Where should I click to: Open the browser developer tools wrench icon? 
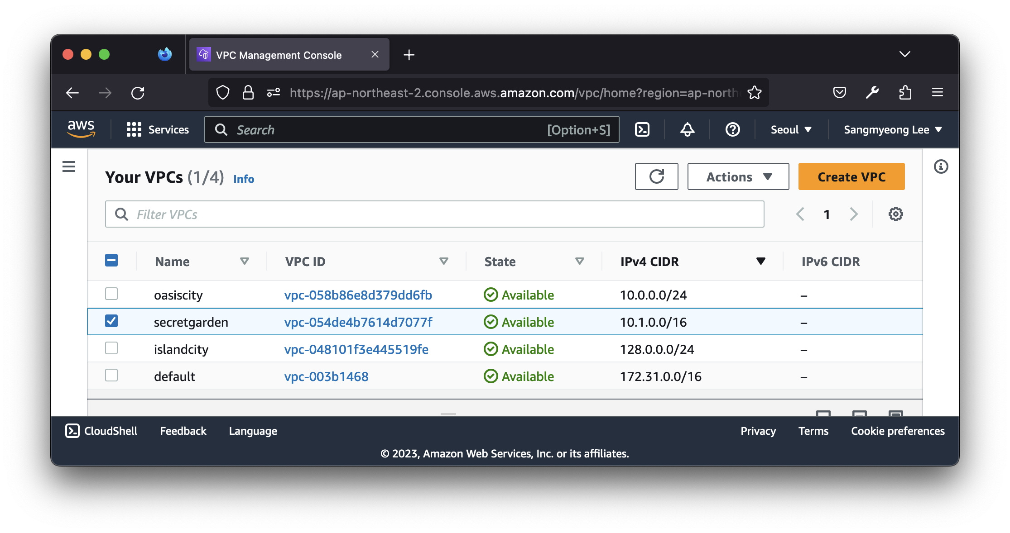click(x=872, y=92)
